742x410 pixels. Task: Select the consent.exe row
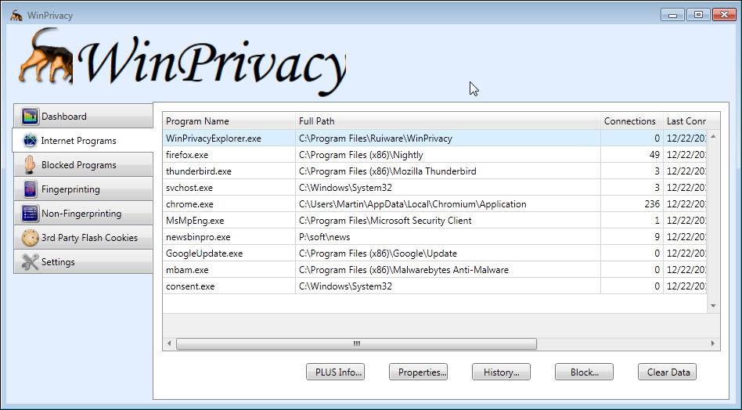[x=434, y=286]
